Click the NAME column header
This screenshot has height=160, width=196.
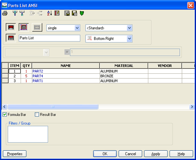click(66, 66)
